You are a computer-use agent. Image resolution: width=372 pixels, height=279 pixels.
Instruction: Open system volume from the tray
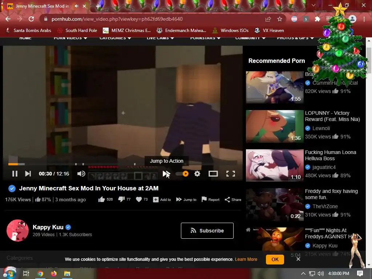321,274
